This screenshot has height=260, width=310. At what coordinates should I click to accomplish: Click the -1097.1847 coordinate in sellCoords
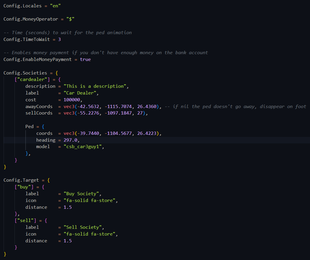click(x=118, y=113)
